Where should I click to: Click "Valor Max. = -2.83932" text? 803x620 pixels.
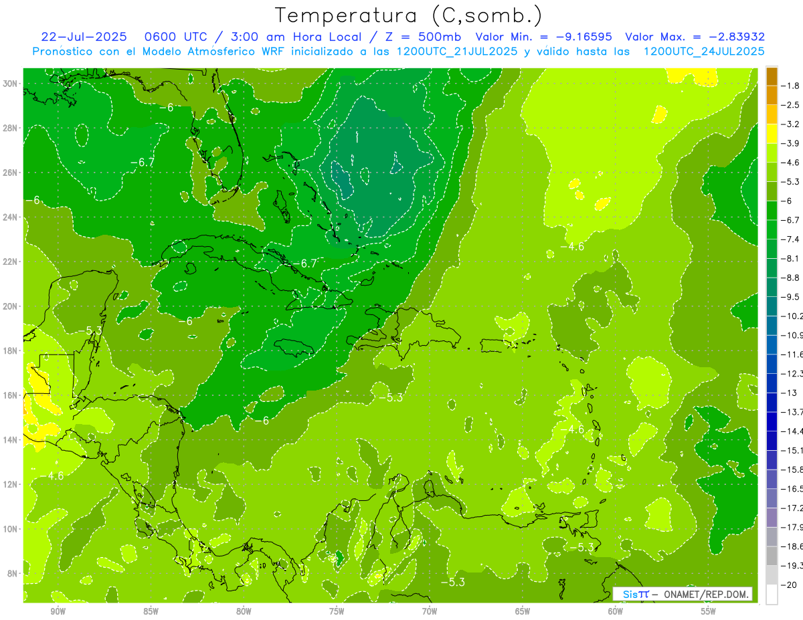[x=695, y=37]
